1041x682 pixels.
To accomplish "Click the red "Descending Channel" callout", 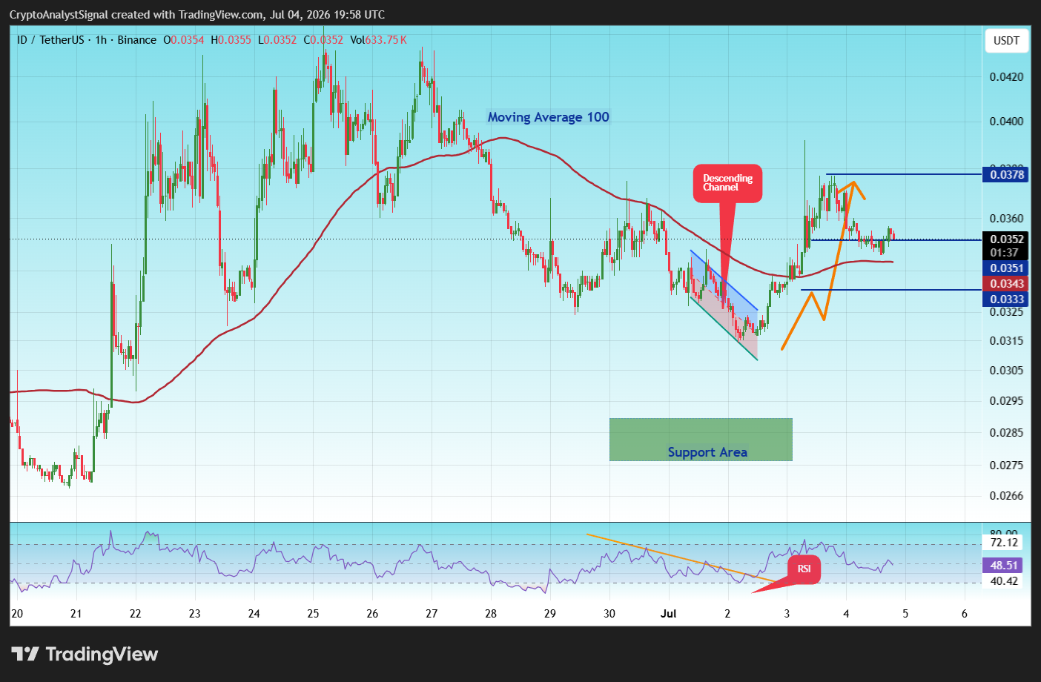I will tap(727, 183).
